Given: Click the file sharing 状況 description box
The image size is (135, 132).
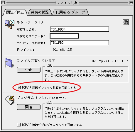Looking at the screenshot, I should [85, 75].
